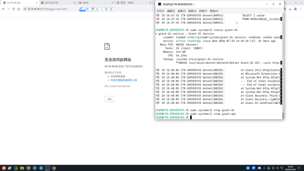
Task: Open the task view icon on taskbar
Action: pyautogui.click(x=10, y=168)
